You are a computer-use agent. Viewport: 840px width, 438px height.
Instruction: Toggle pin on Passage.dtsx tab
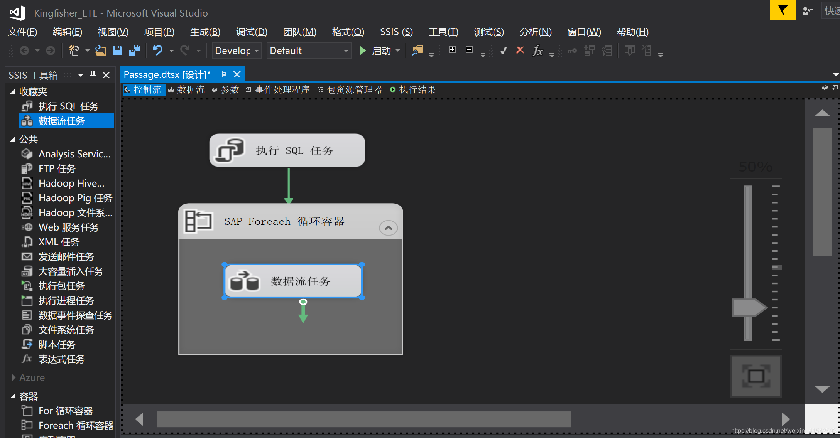[223, 74]
